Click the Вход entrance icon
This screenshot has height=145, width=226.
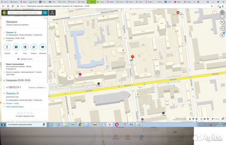pyautogui.click(x=25, y=47)
